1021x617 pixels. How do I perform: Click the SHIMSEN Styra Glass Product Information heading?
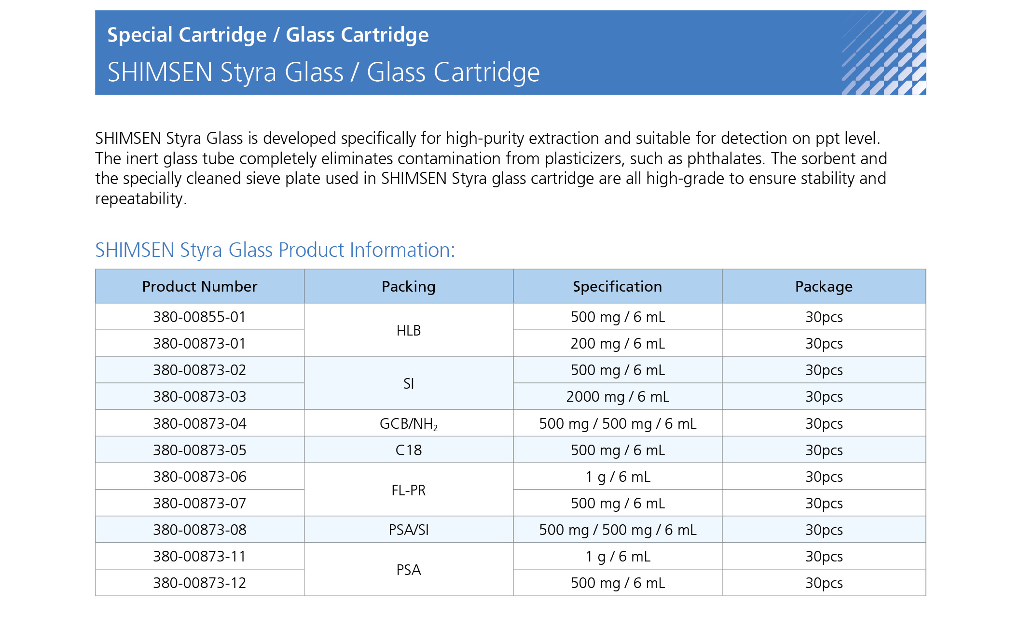pos(275,250)
